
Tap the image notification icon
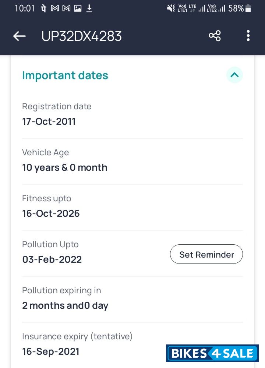point(78,8)
